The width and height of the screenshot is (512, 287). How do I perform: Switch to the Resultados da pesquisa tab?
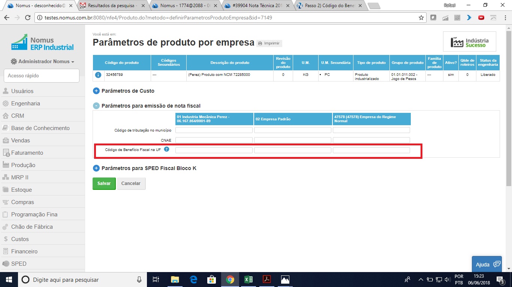pyautogui.click(x=112, y=6)
